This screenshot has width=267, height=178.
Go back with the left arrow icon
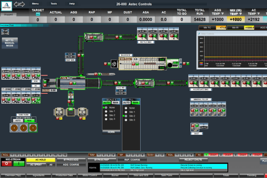pyautogui.click(x=16, y=4)
